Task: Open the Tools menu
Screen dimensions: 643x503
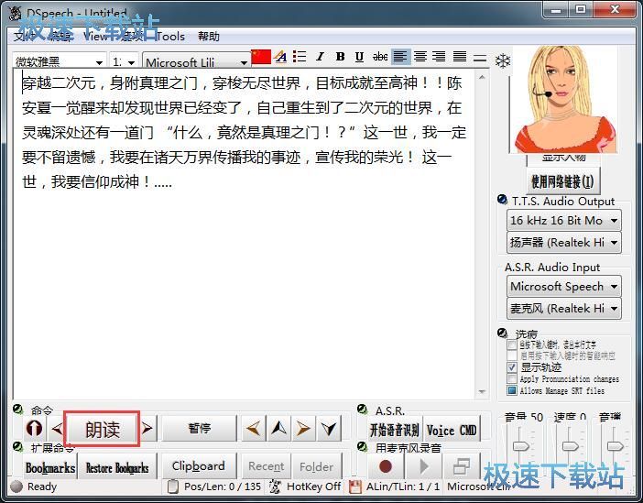Action: [x=170, y=36]
